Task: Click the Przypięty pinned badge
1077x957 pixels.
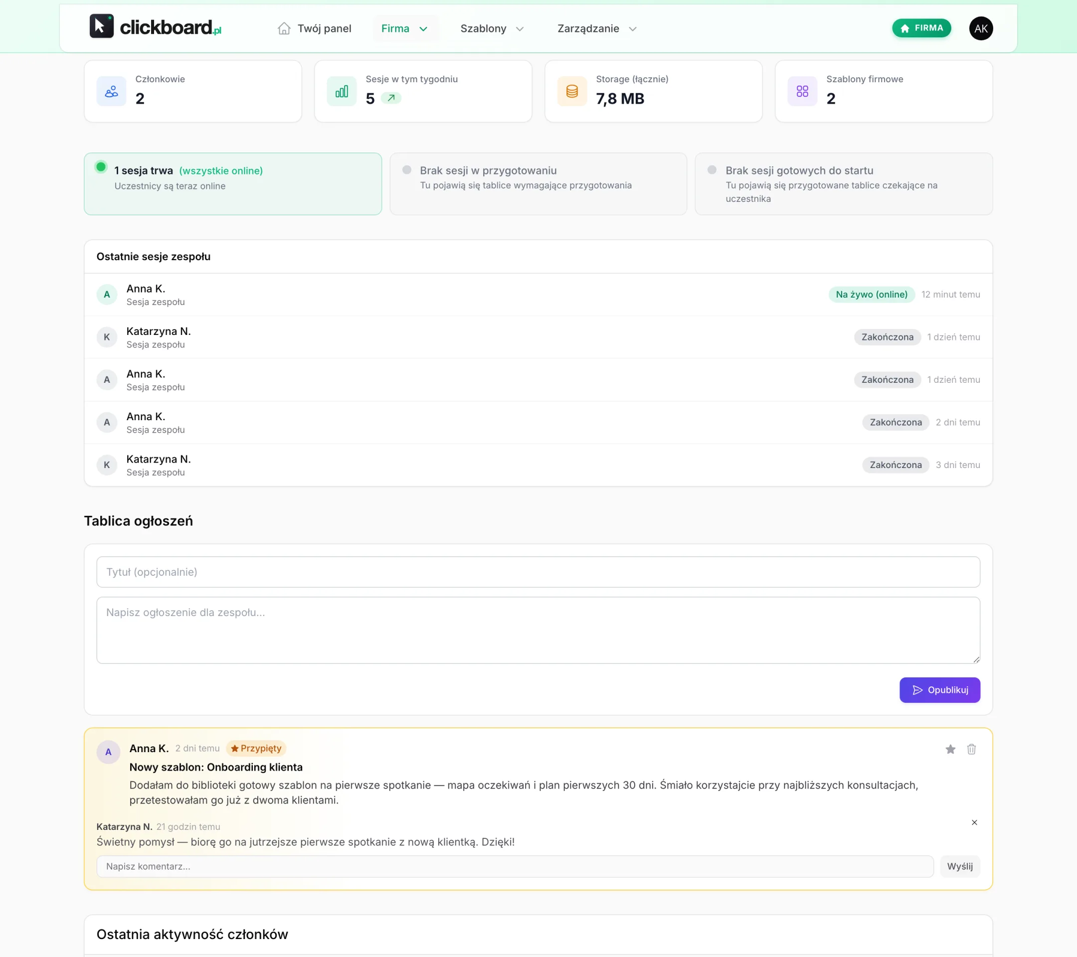Action: click(256, 749)
